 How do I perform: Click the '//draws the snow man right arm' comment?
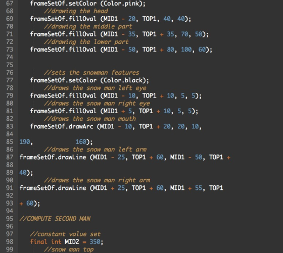[x=97, y=180]
